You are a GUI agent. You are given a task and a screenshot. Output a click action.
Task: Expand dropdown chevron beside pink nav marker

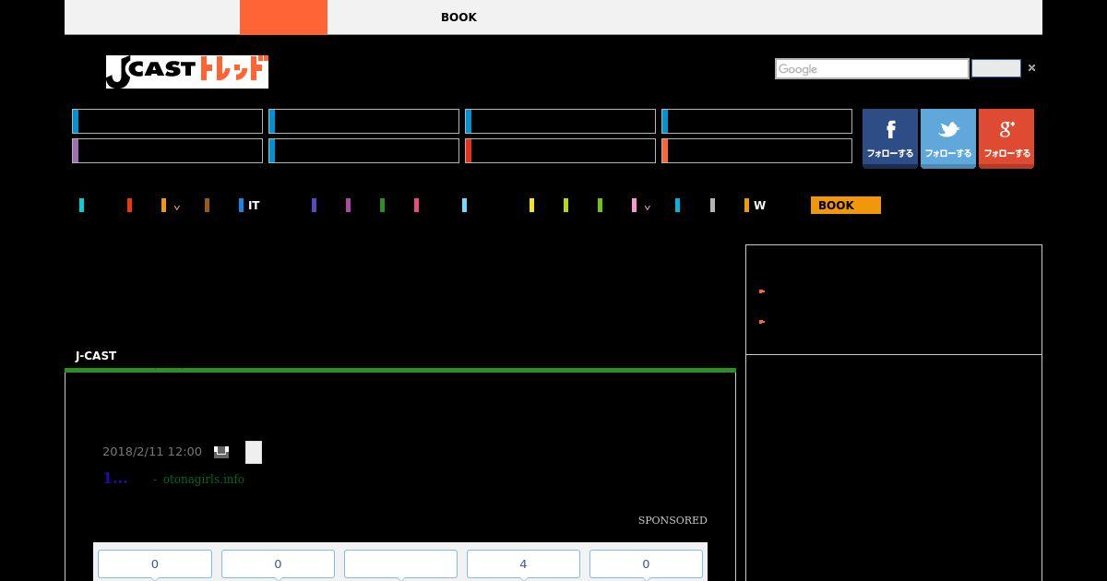647,207
